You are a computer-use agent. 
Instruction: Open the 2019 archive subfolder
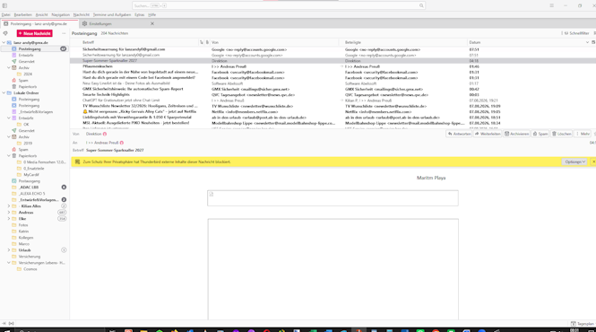tap(28, 144)
